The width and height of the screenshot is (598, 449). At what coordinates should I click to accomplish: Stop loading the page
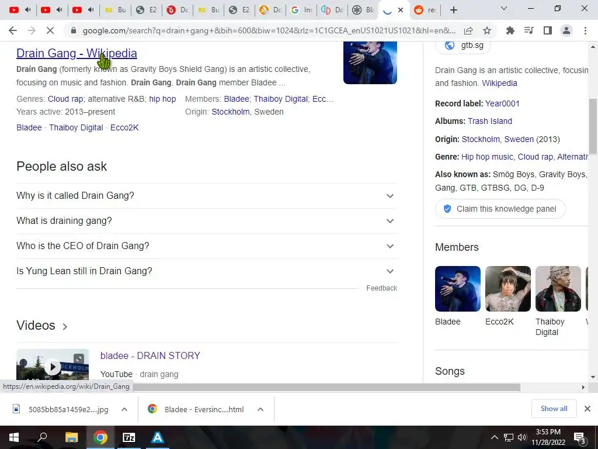[x=50, y=30]
